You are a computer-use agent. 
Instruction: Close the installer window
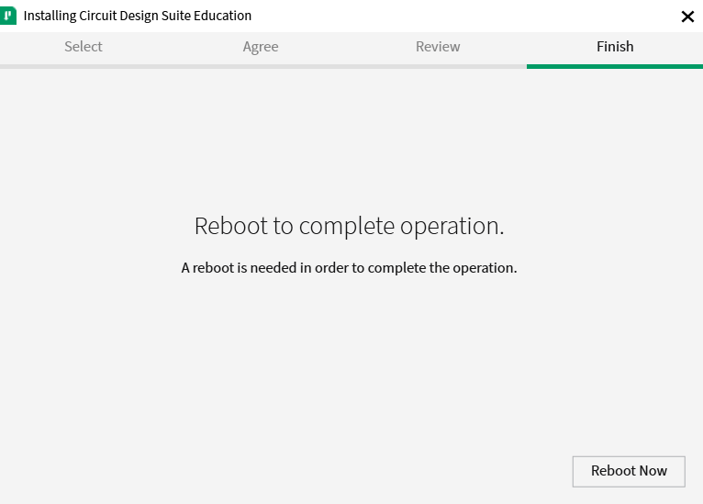click(x=687, y=17)
